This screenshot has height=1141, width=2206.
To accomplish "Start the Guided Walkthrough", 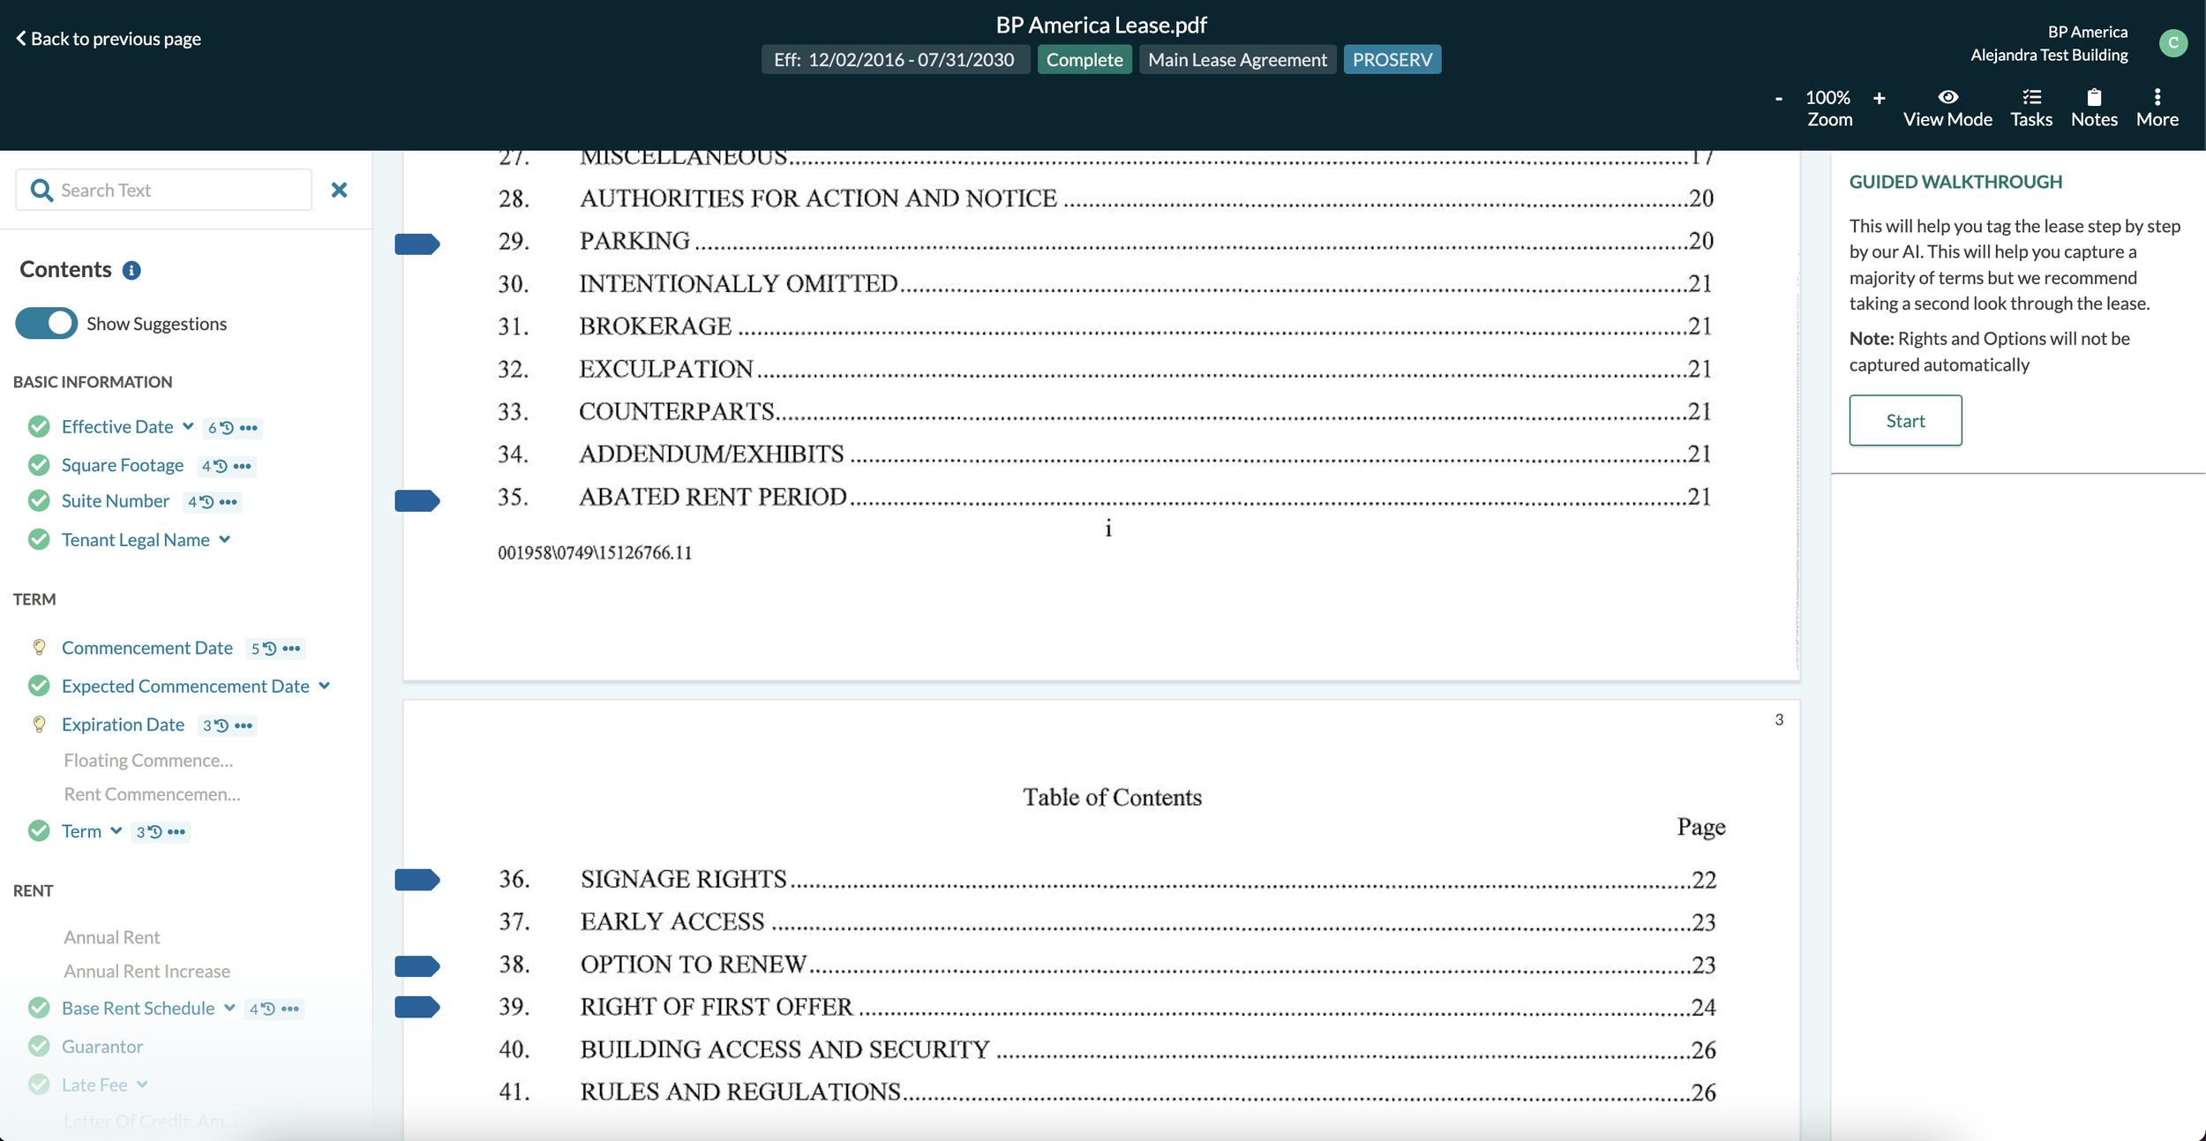I will coord(1904,420).
